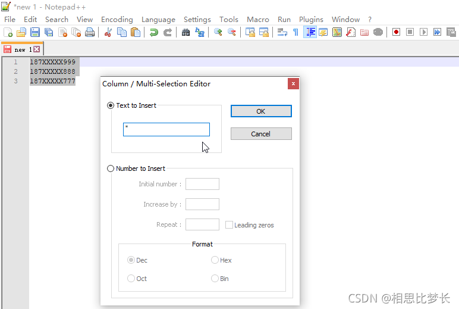Click the Paste clipboard icon
The width and height of the screenshot is (459, 309).
(135, 32)
